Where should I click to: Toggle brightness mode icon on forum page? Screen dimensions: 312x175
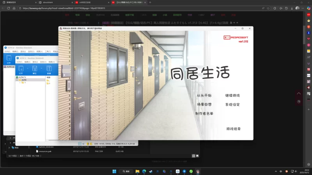(299, 101)
